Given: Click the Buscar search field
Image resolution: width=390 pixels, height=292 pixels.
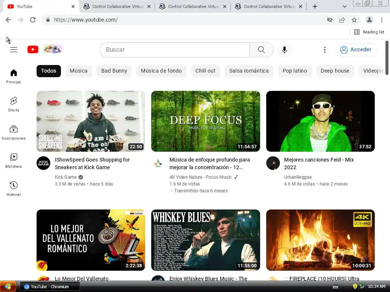Looking at the screenshot, I should pos(174,50).
